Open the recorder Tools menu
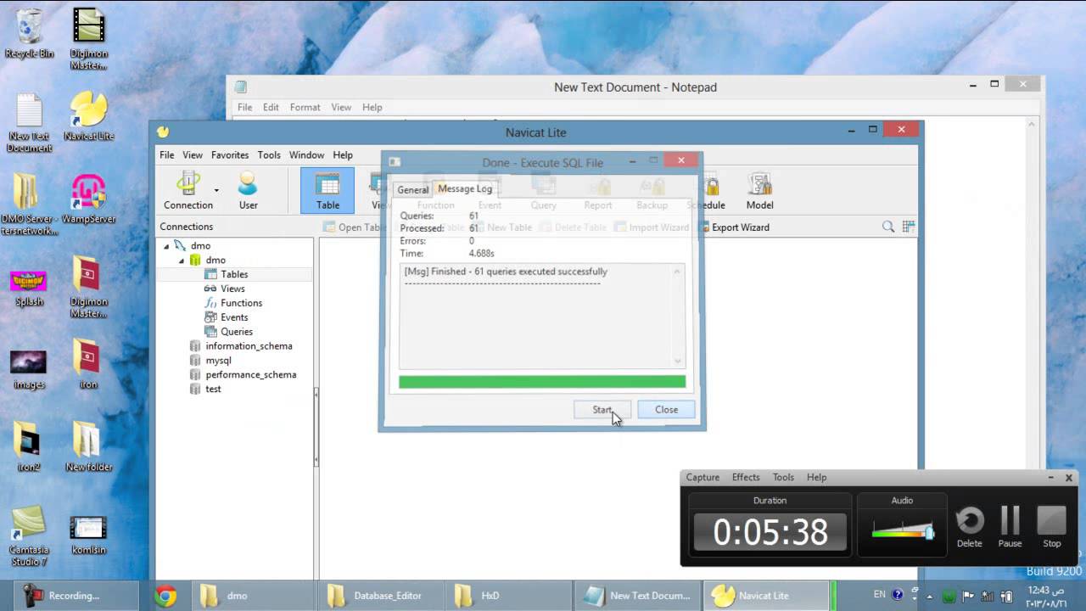This screenshot has height=611, width=1086. tap(783, 478)
